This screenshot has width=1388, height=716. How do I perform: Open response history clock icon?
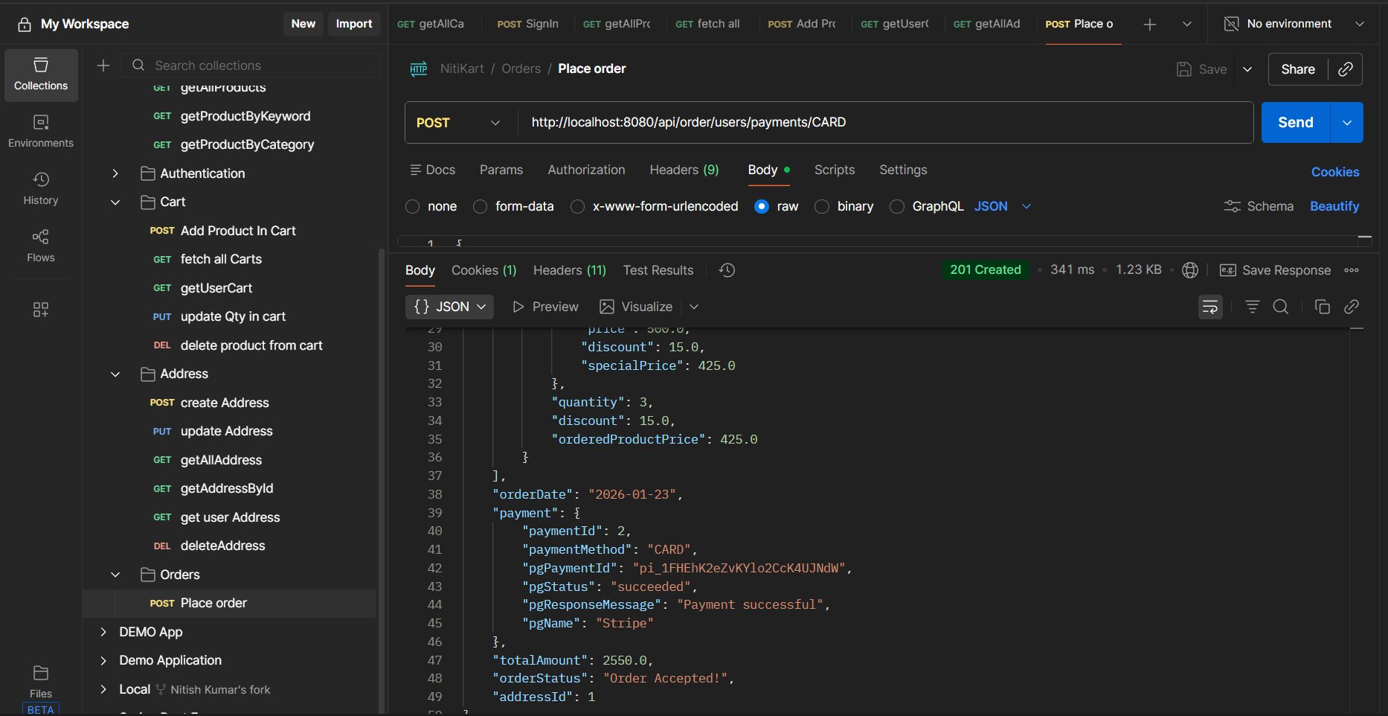[x=727, y=270]
